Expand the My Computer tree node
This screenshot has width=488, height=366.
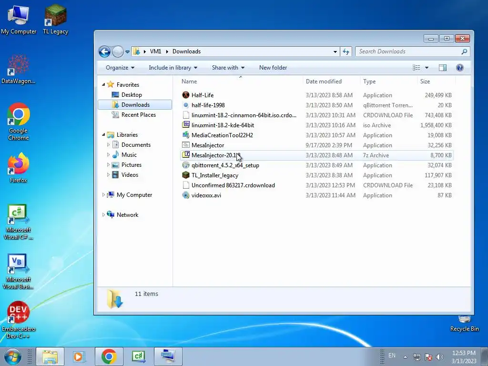(103, 195)
